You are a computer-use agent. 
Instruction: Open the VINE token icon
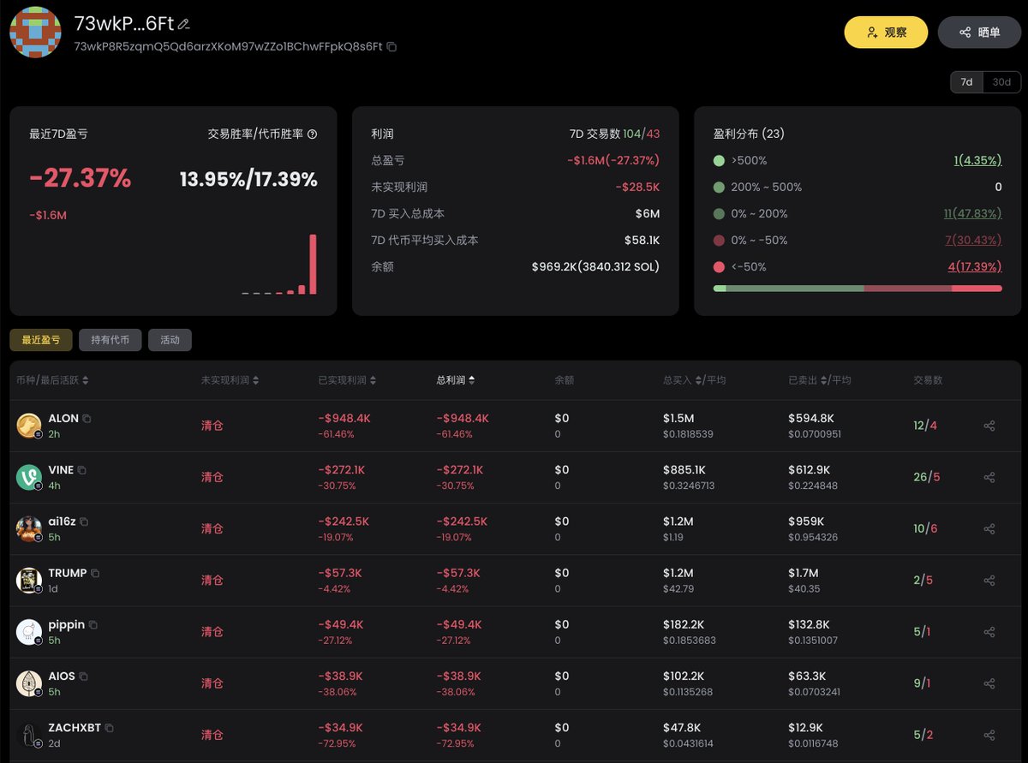29,477
